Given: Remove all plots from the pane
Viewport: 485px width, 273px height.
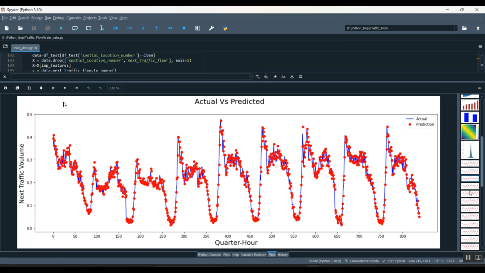Looking at the screenshot, I should 53,88.
